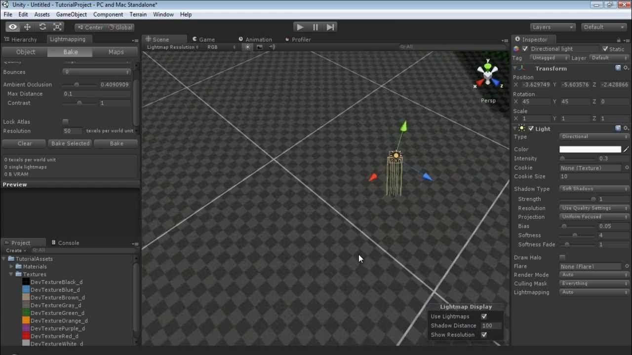The height and width of the screenshot is (355, 632).
Task: Select the Scale tool
Action: (x=57, y=27)
